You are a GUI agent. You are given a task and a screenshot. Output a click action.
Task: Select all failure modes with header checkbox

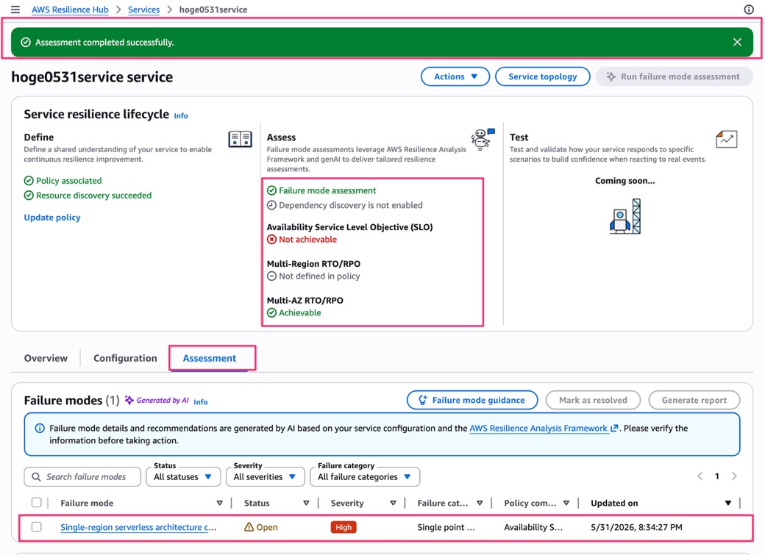37,502
